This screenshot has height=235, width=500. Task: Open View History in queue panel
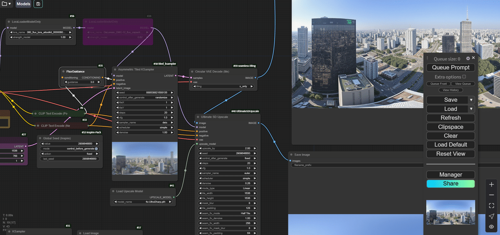pyautogui.click(x=450, y=90)
